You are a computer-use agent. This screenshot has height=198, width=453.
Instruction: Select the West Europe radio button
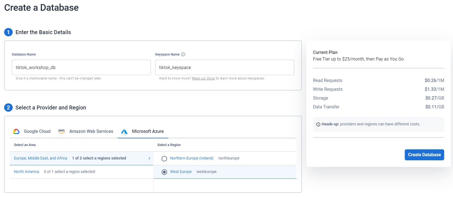(164, 172)
